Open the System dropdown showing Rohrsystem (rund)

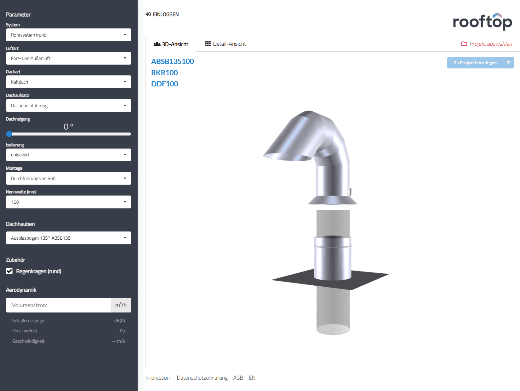68,35
